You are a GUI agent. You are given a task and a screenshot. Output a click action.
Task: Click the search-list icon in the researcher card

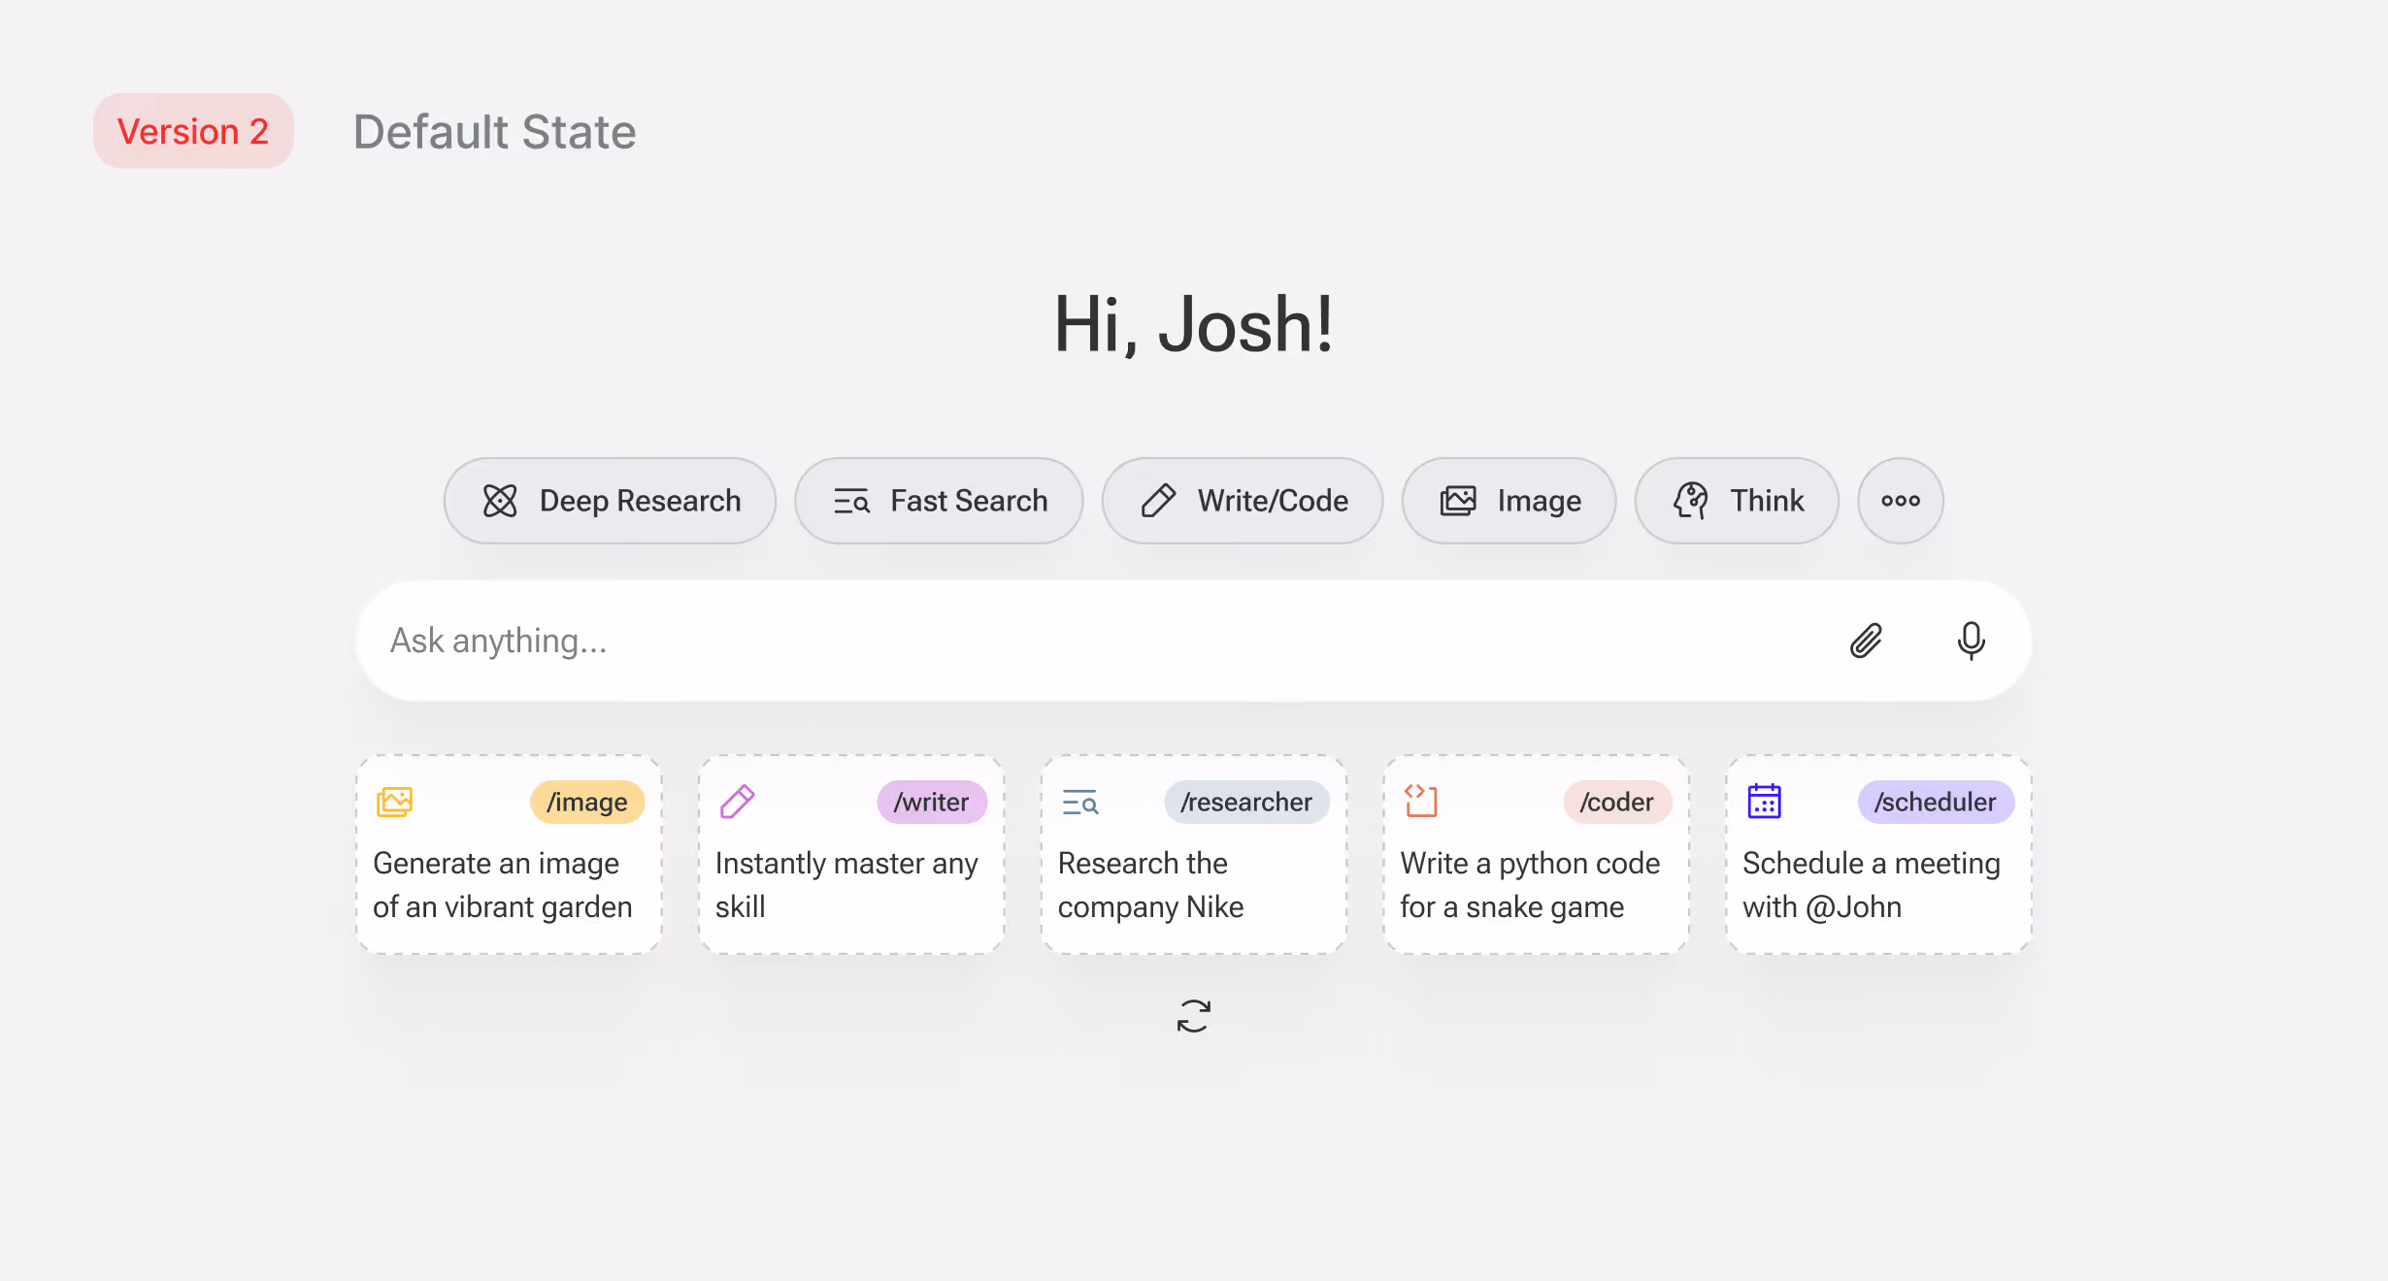1079,803
